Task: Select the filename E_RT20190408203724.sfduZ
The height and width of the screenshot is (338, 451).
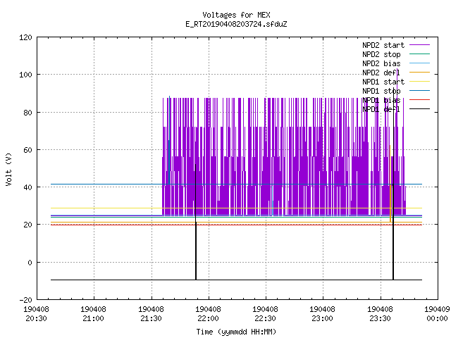Action: [x=236, y=24]
